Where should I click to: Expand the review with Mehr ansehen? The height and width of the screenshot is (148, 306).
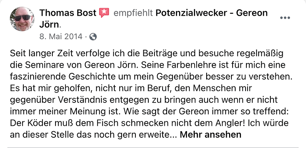tap(210, 135)
